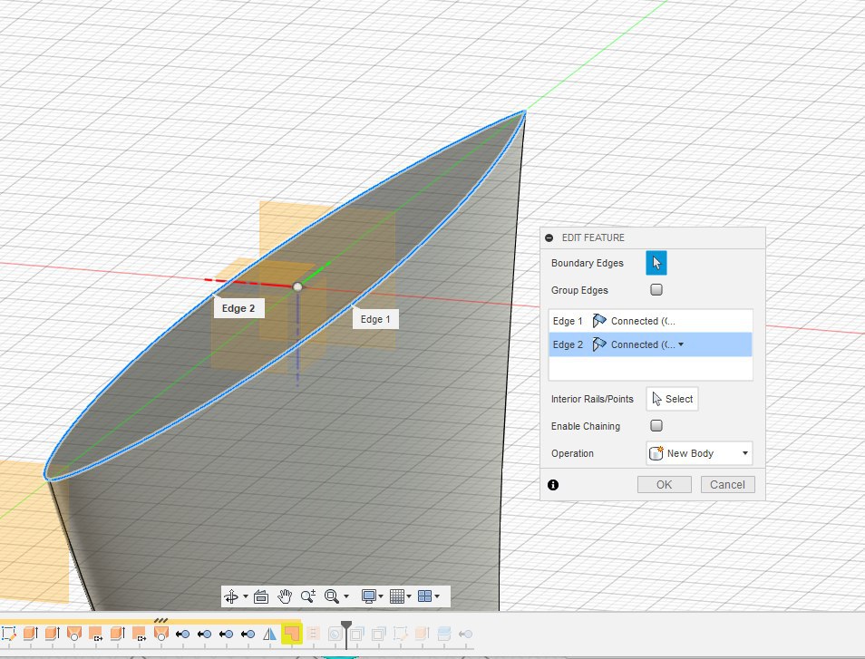Viewport: 865px width, 659px height.
Task: Click the Viewports layout icon
Action: [x=424, y=596]
